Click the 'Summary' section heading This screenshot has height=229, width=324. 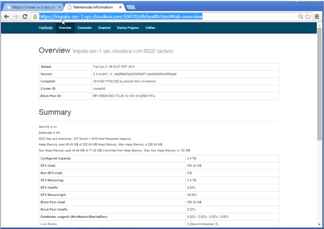(x=55, y=112)
